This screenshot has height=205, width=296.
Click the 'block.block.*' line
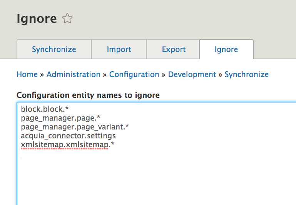(x=45, y=109)
